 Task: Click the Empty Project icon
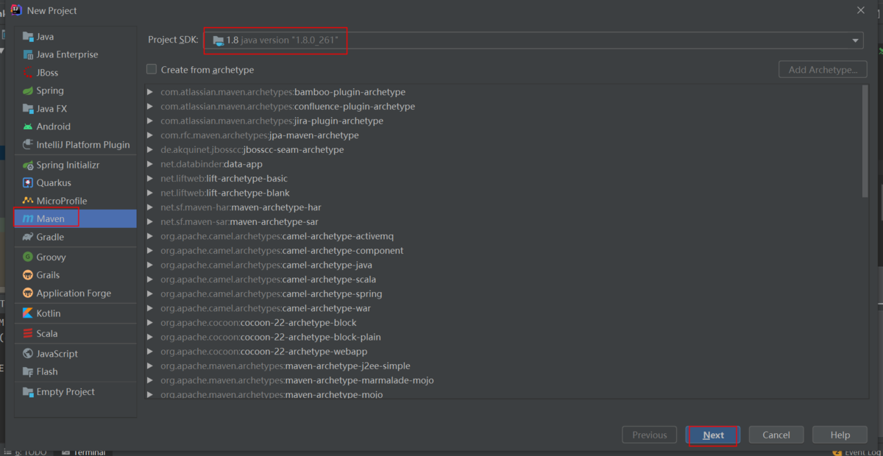(28, 392)
